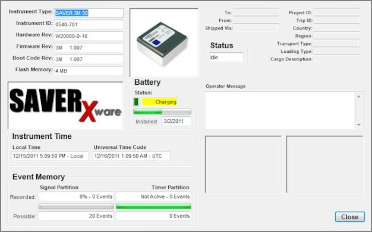This screenshot has width=372, height=232.
Task: Click inside the Operator Message text area
Action: pyautogui.click(x=280, y=110)
